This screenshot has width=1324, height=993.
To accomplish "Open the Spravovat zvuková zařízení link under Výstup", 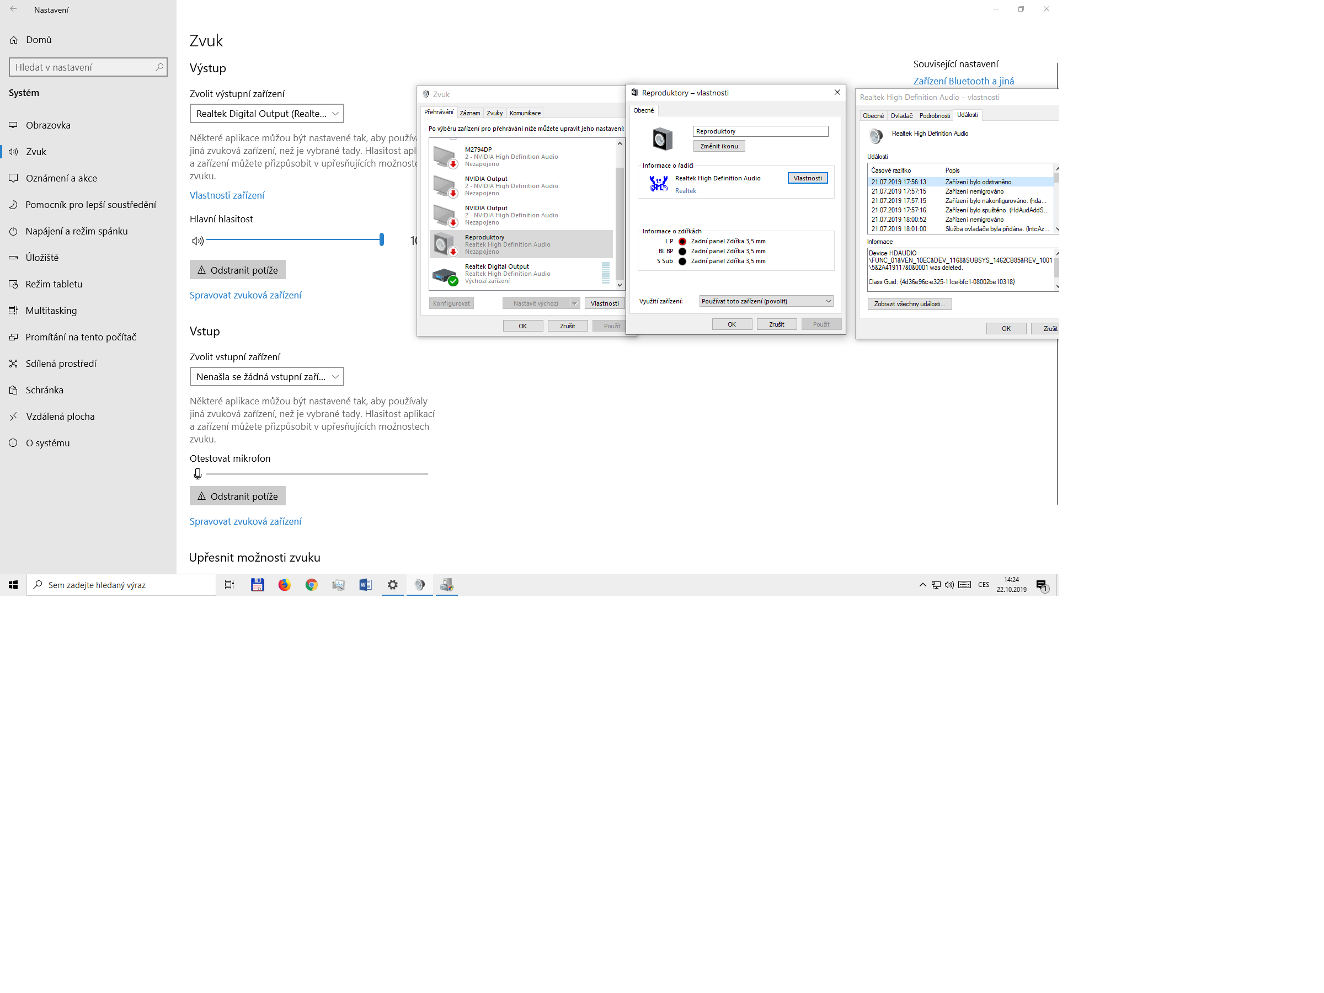I will point(245,295).
